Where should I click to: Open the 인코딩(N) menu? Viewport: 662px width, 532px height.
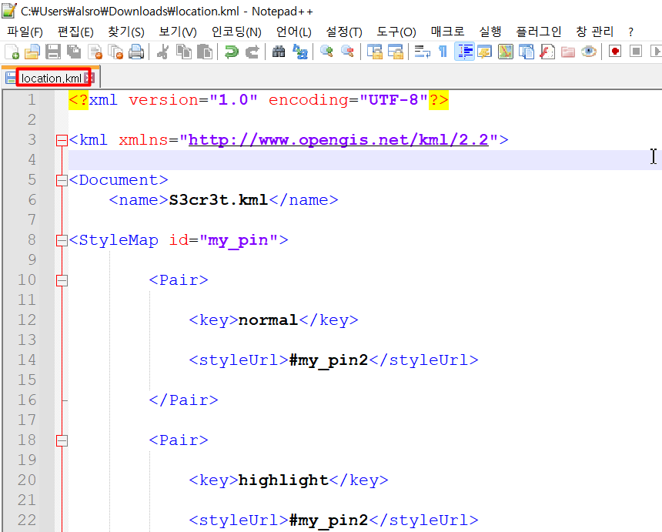click(x=236, y=32)
